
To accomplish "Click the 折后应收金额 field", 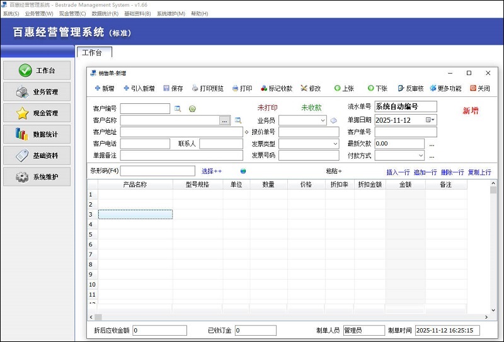I will [160, 331].
